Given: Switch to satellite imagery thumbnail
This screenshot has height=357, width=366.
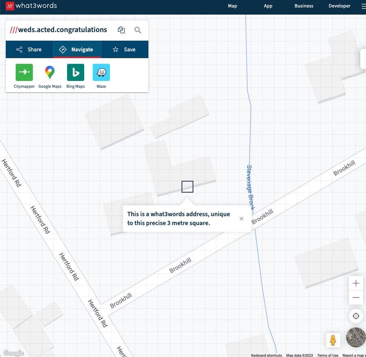Looking at the screenshot, I should (355, 337).
